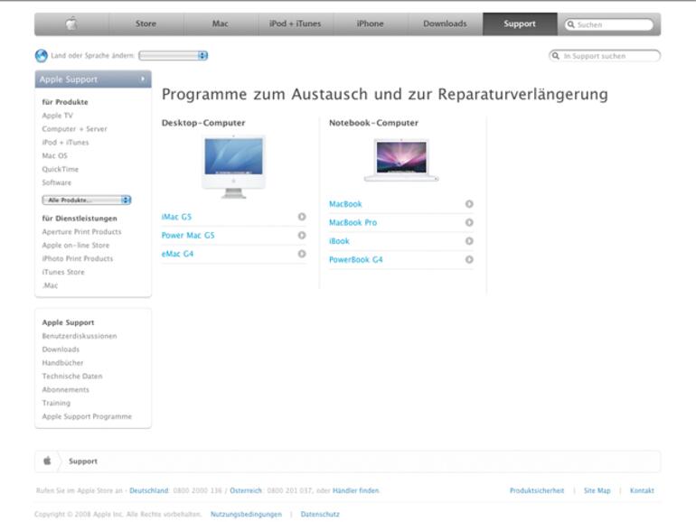696x522 pixels.
Task: Open the sidebar Downloads link under Apple Support
Action: 61,350
